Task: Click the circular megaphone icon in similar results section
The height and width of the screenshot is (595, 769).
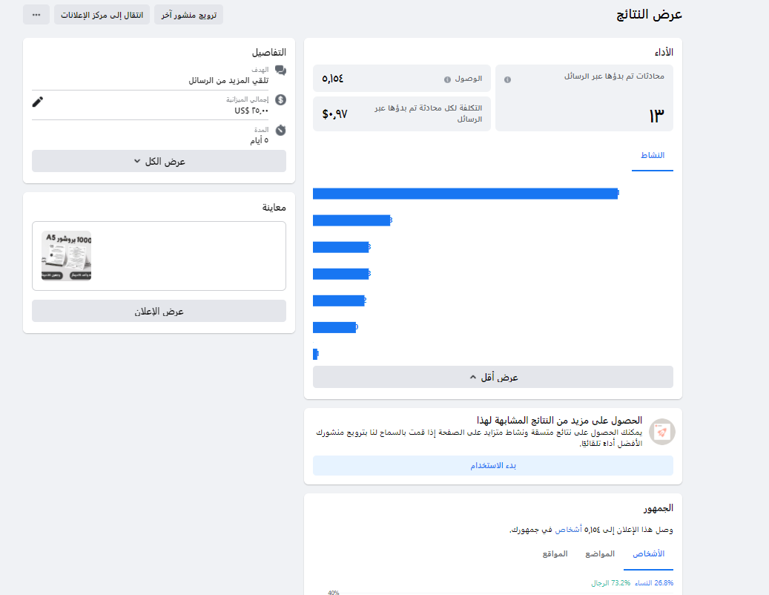Action: point(662,432)
